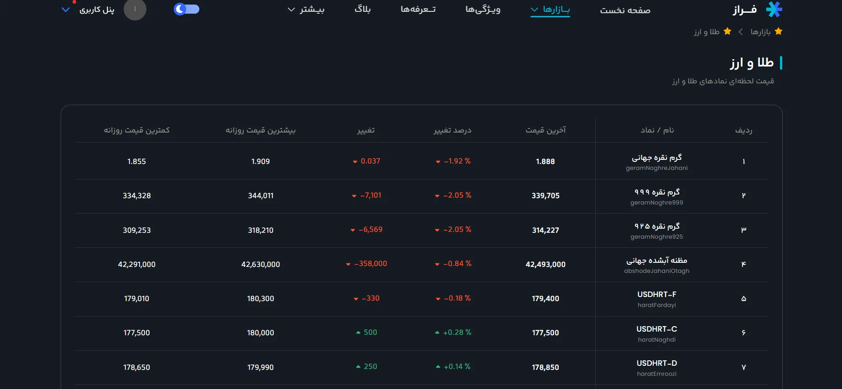Select the گرم نقره جهانی symbol row
The height and width of the screenshot is (389, 842).
[x=421, y=161]
